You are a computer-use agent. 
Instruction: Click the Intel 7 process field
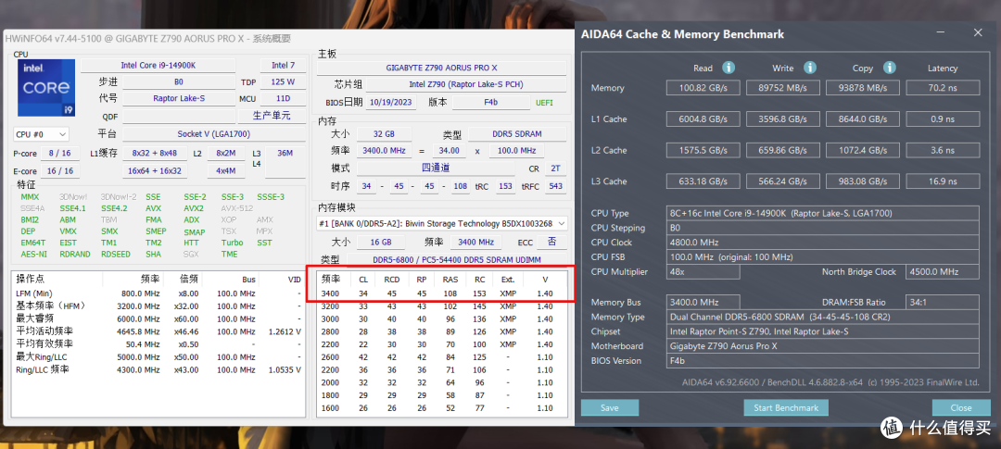click(x=283, y=66)
